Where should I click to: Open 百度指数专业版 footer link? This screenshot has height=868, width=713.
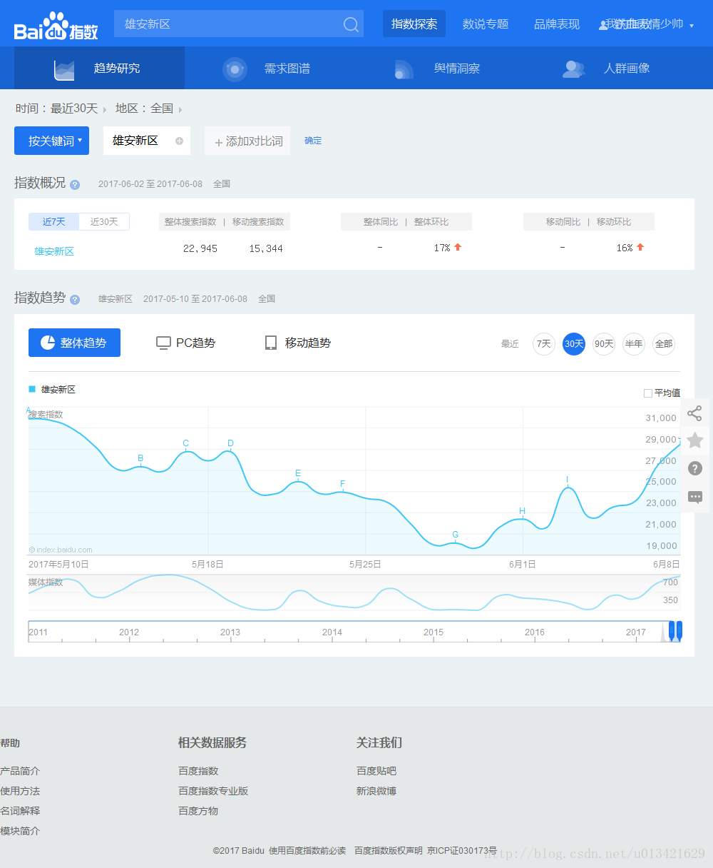[x=213, y=791]
